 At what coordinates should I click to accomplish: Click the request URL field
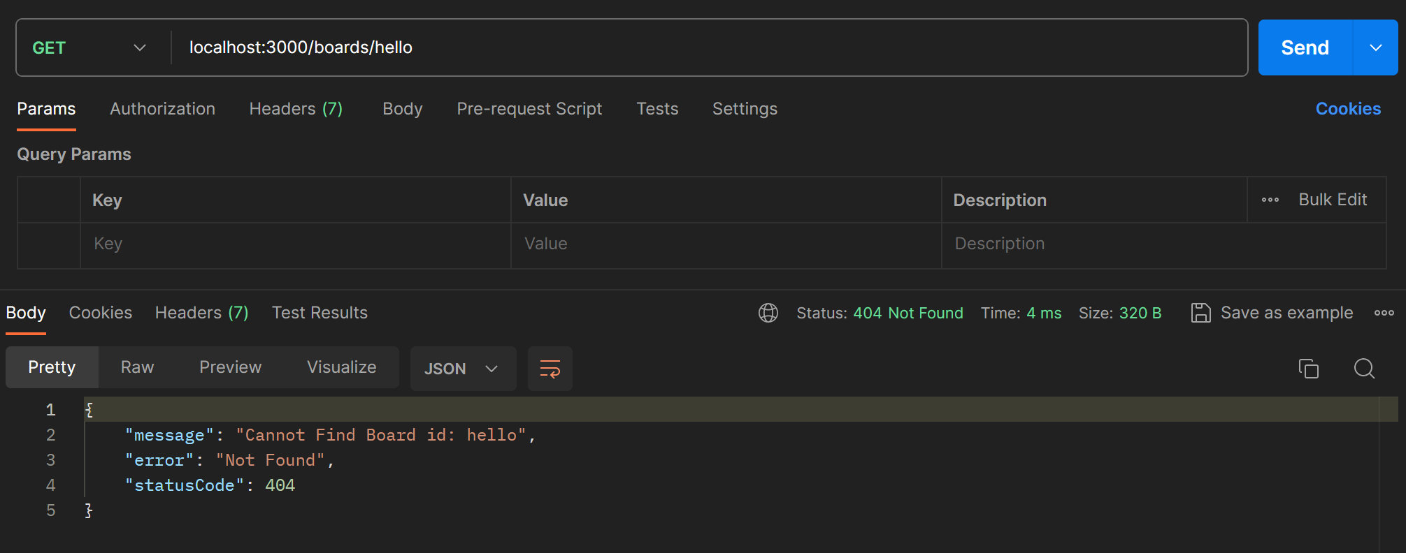tap(699, 47)
